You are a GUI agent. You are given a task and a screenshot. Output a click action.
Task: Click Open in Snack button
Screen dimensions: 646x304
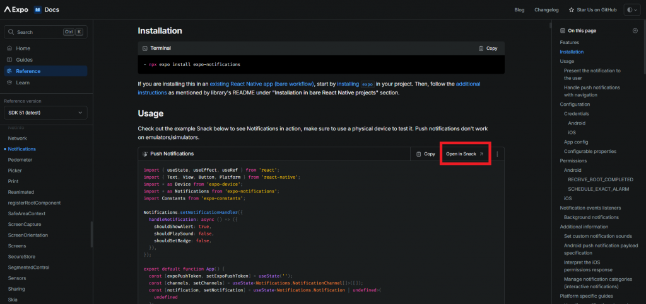465,154
